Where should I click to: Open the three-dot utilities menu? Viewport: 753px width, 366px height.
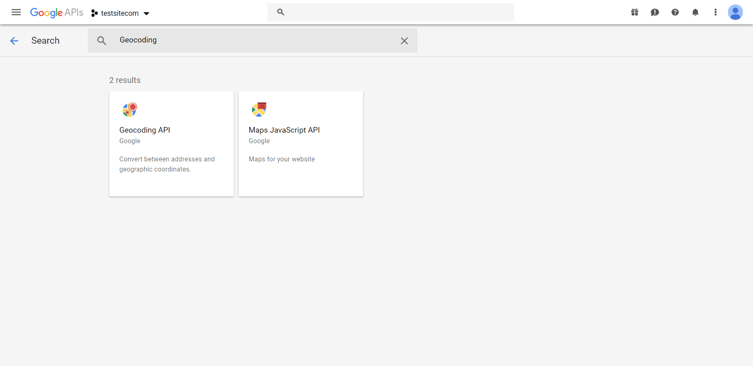tap(715, 12)
